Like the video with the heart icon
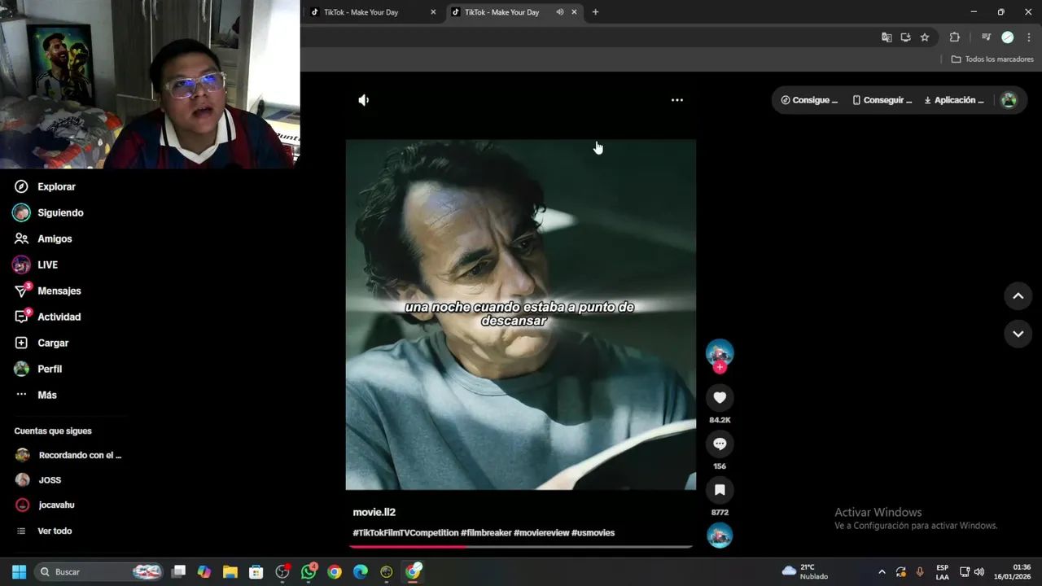Screen dimensions: 1042x586 click(720, 397)
